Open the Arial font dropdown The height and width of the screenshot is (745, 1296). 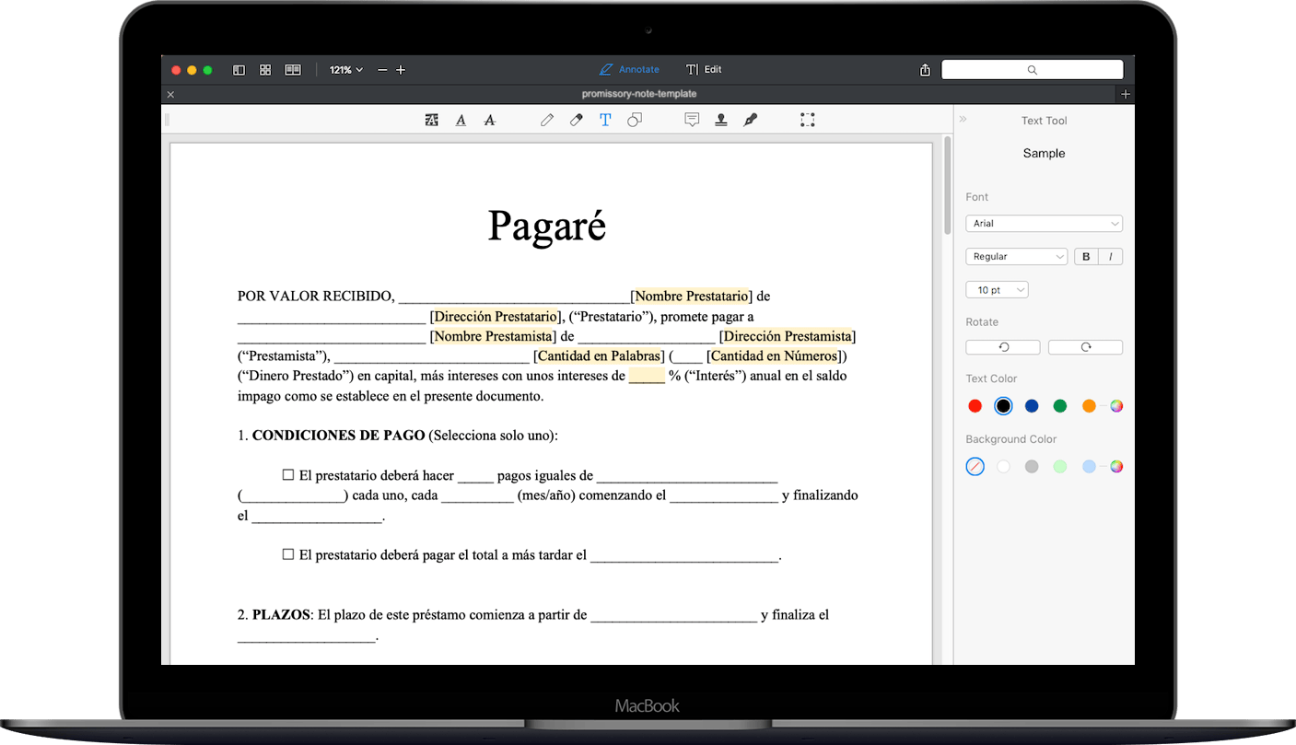[x=1044, y=224]
